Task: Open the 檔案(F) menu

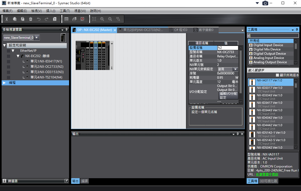Action: 7,11
